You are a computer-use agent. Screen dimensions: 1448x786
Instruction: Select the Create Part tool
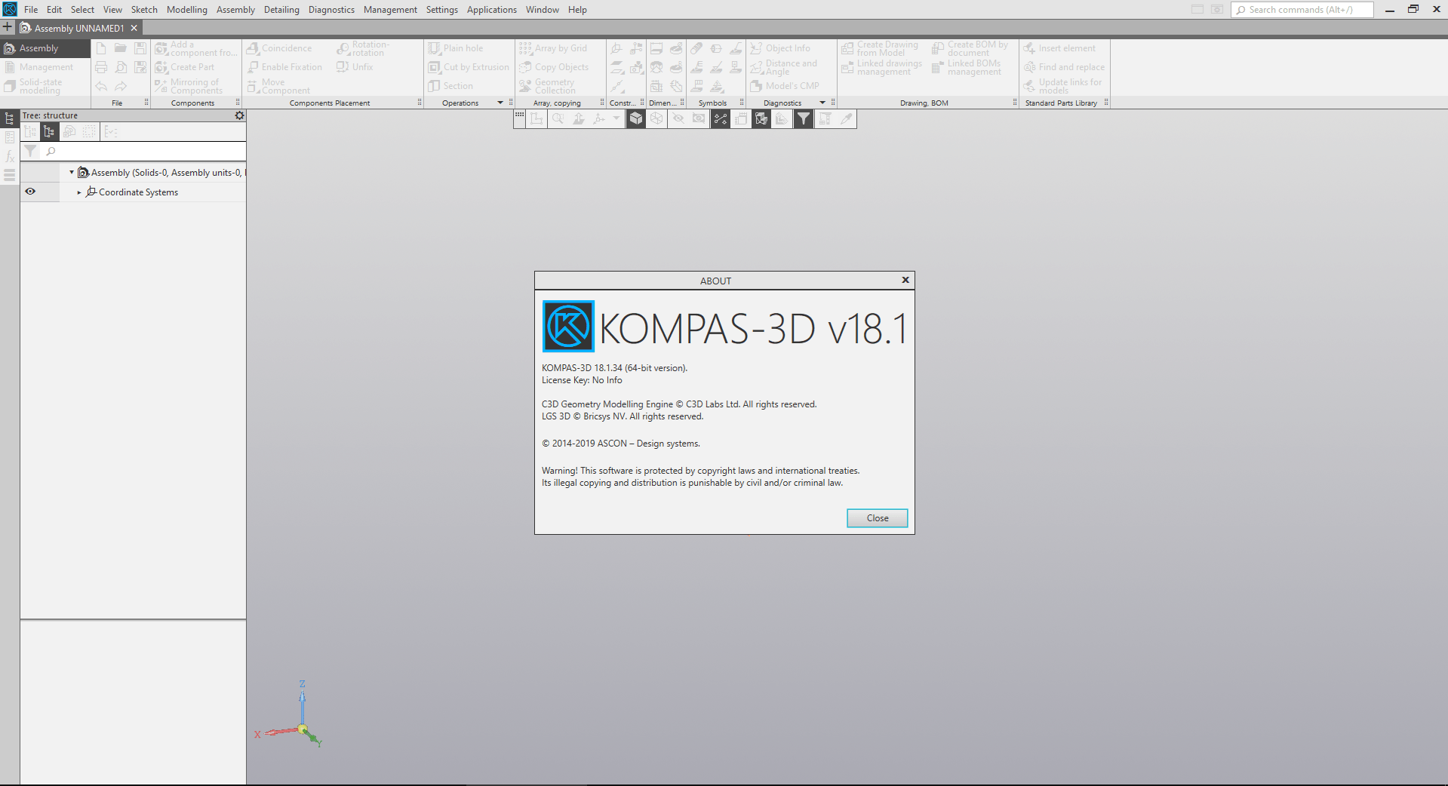(x=185, y=67)
